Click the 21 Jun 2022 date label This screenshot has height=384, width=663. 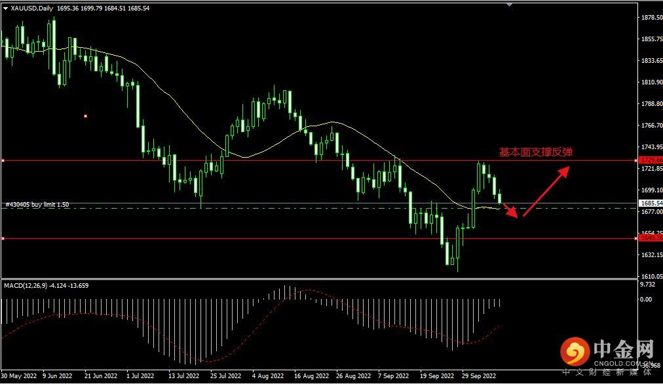101,376
